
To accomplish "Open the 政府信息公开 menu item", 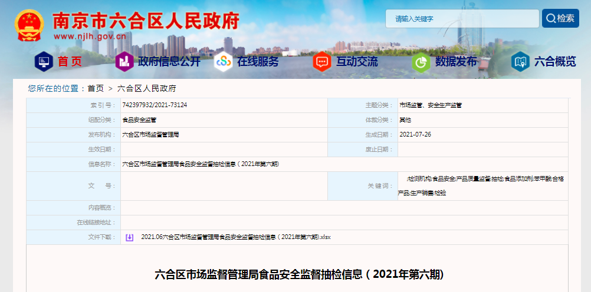I will click(x=169, y=61).
